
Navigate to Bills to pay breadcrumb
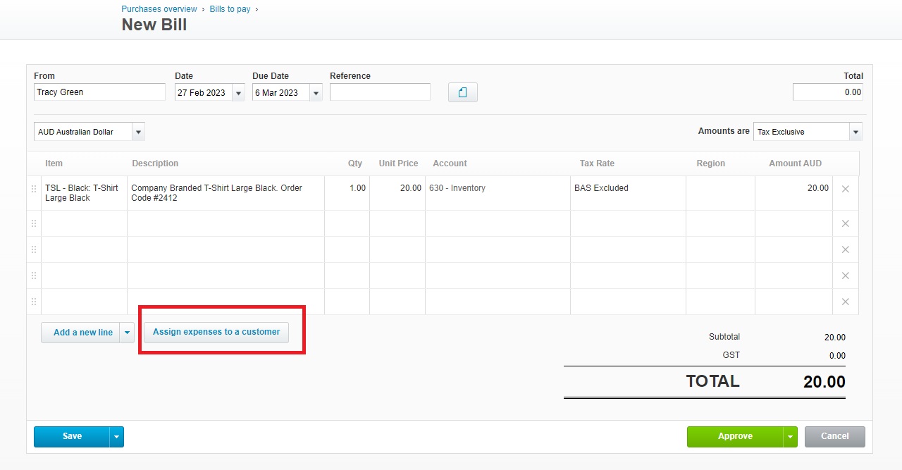coord(230,9)
